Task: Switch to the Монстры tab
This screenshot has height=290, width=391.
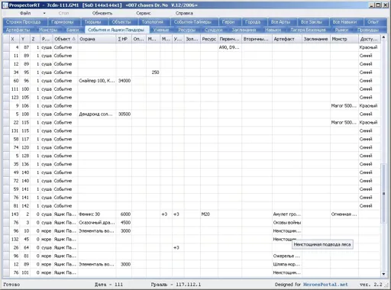Action: tap(48, 30)
